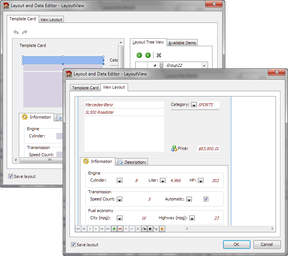
Task: Switch to the Available Items tab
Action: 182,43
